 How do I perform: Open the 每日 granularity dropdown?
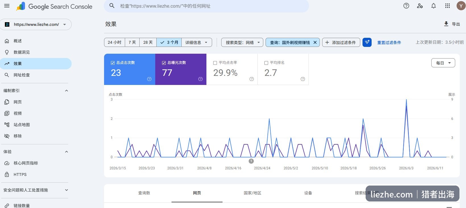[x=443, y=63]
